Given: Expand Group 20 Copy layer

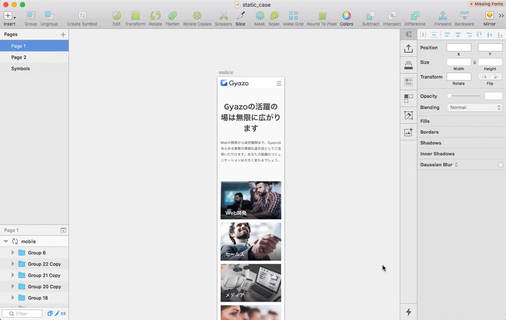Looking at the screenshot, I should point(12,286).
